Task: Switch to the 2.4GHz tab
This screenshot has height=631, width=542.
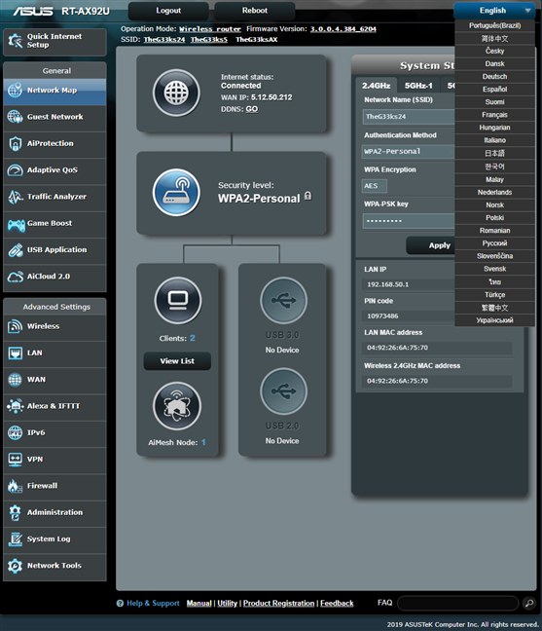Action: click(x=376, y=86)
